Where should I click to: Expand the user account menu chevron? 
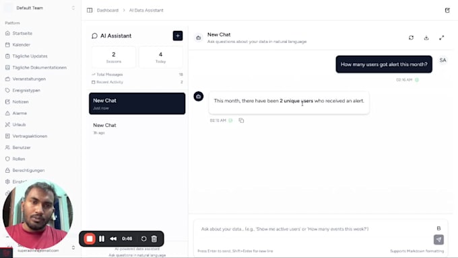73,247
